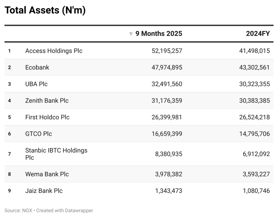The image size is (278, 218).
Task: Select the UBA Plc row label
Action: [36, 84]
